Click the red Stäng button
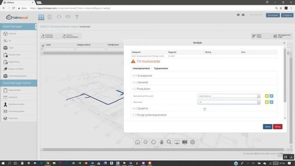The height and width of the screenshot is (166, 295). pos(277,127)
